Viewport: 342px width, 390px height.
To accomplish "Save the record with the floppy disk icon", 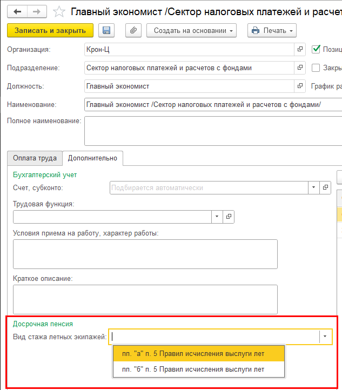I will coord(106,31).
